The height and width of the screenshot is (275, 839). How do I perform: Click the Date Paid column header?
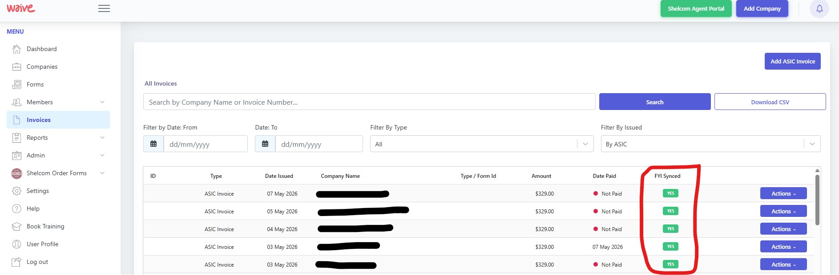point(604,176)
